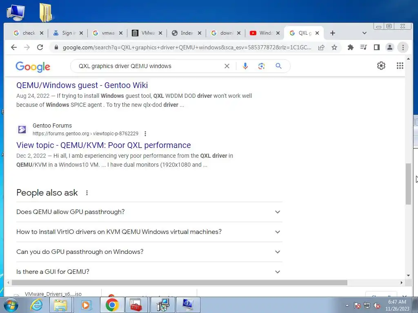Screen dimensions: 418x313
Task: Open the share this page icon
Action: tap(321, 47)
